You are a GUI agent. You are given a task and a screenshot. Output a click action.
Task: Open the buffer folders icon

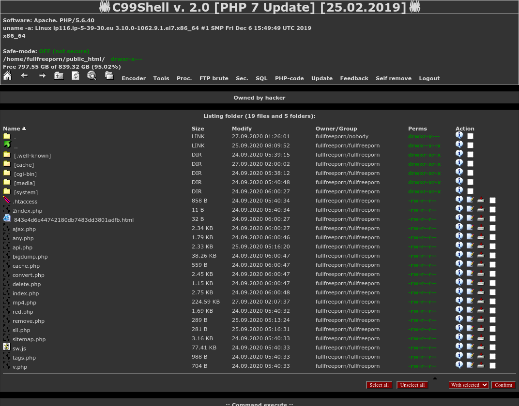[109, 76]
